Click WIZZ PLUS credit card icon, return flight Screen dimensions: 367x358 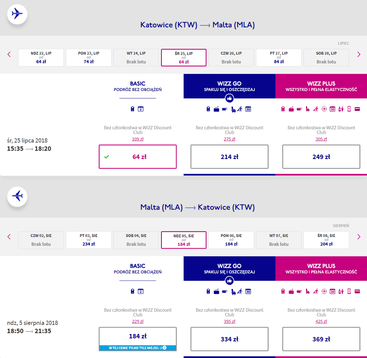point(357,291)
